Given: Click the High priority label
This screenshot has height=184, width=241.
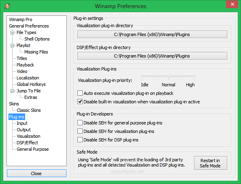Looking at the screenshot, I should tap(190, 85).
